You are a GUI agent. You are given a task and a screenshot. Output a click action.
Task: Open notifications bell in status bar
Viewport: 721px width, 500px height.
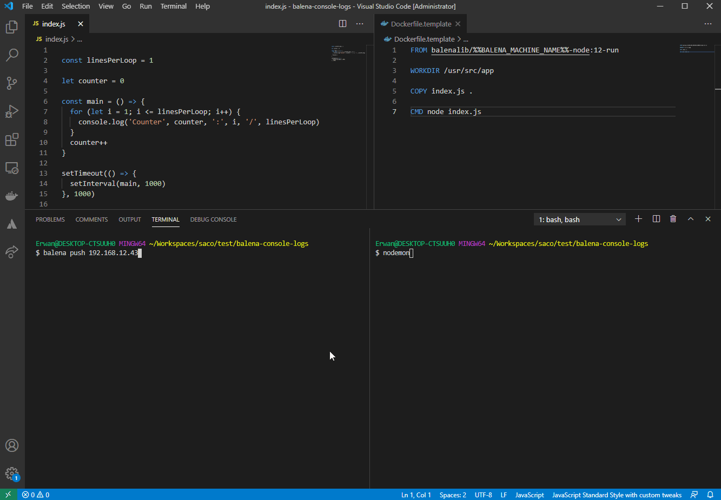(x=710, y=495)
